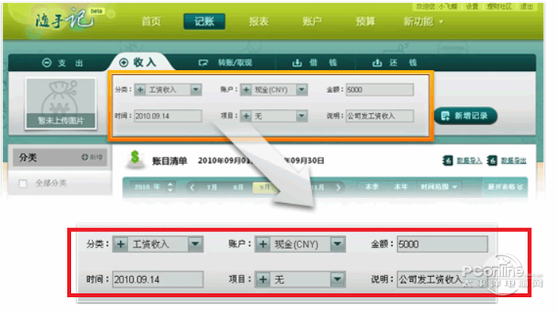Viewport: 558px width, 312px height.
Task: Open the 现金(CNY) account dropdown arrow
Action: click(x=302, y=90)
